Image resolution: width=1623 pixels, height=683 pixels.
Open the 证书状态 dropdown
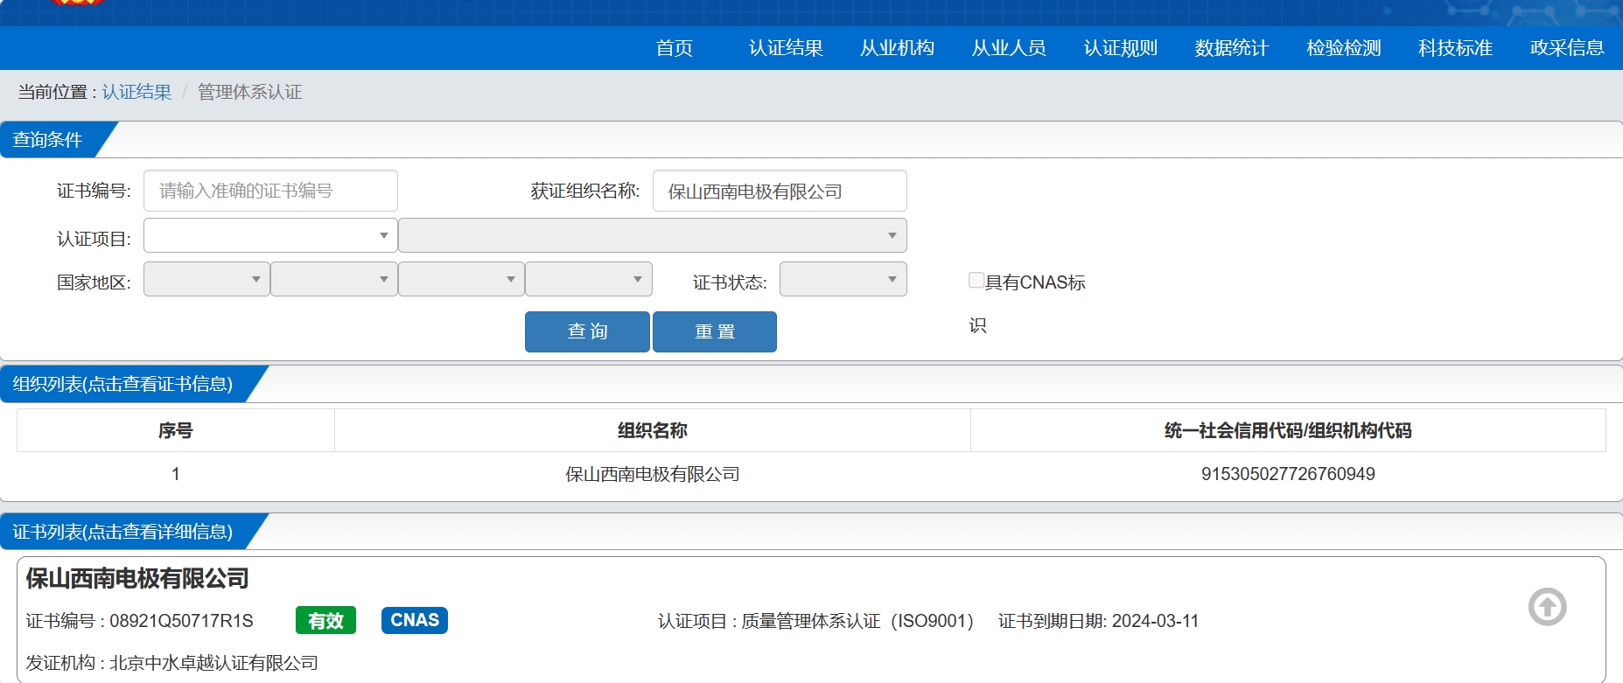coord(843,279)
